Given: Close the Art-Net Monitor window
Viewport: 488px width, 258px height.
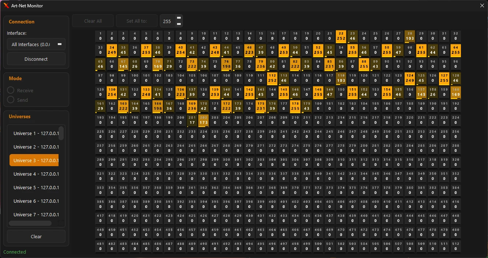Looking at the screenshot, I should pos(482,5).
